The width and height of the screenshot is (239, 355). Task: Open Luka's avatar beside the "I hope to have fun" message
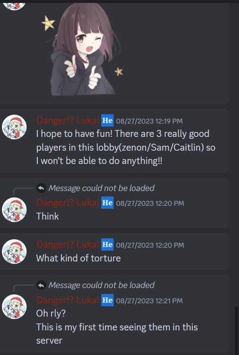coord(14,127)
